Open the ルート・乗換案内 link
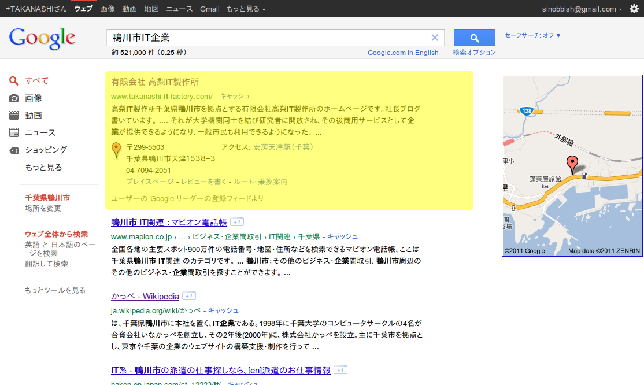Viewport: 644px width, 385px height. pyautogui.click(x=260, y=182)
